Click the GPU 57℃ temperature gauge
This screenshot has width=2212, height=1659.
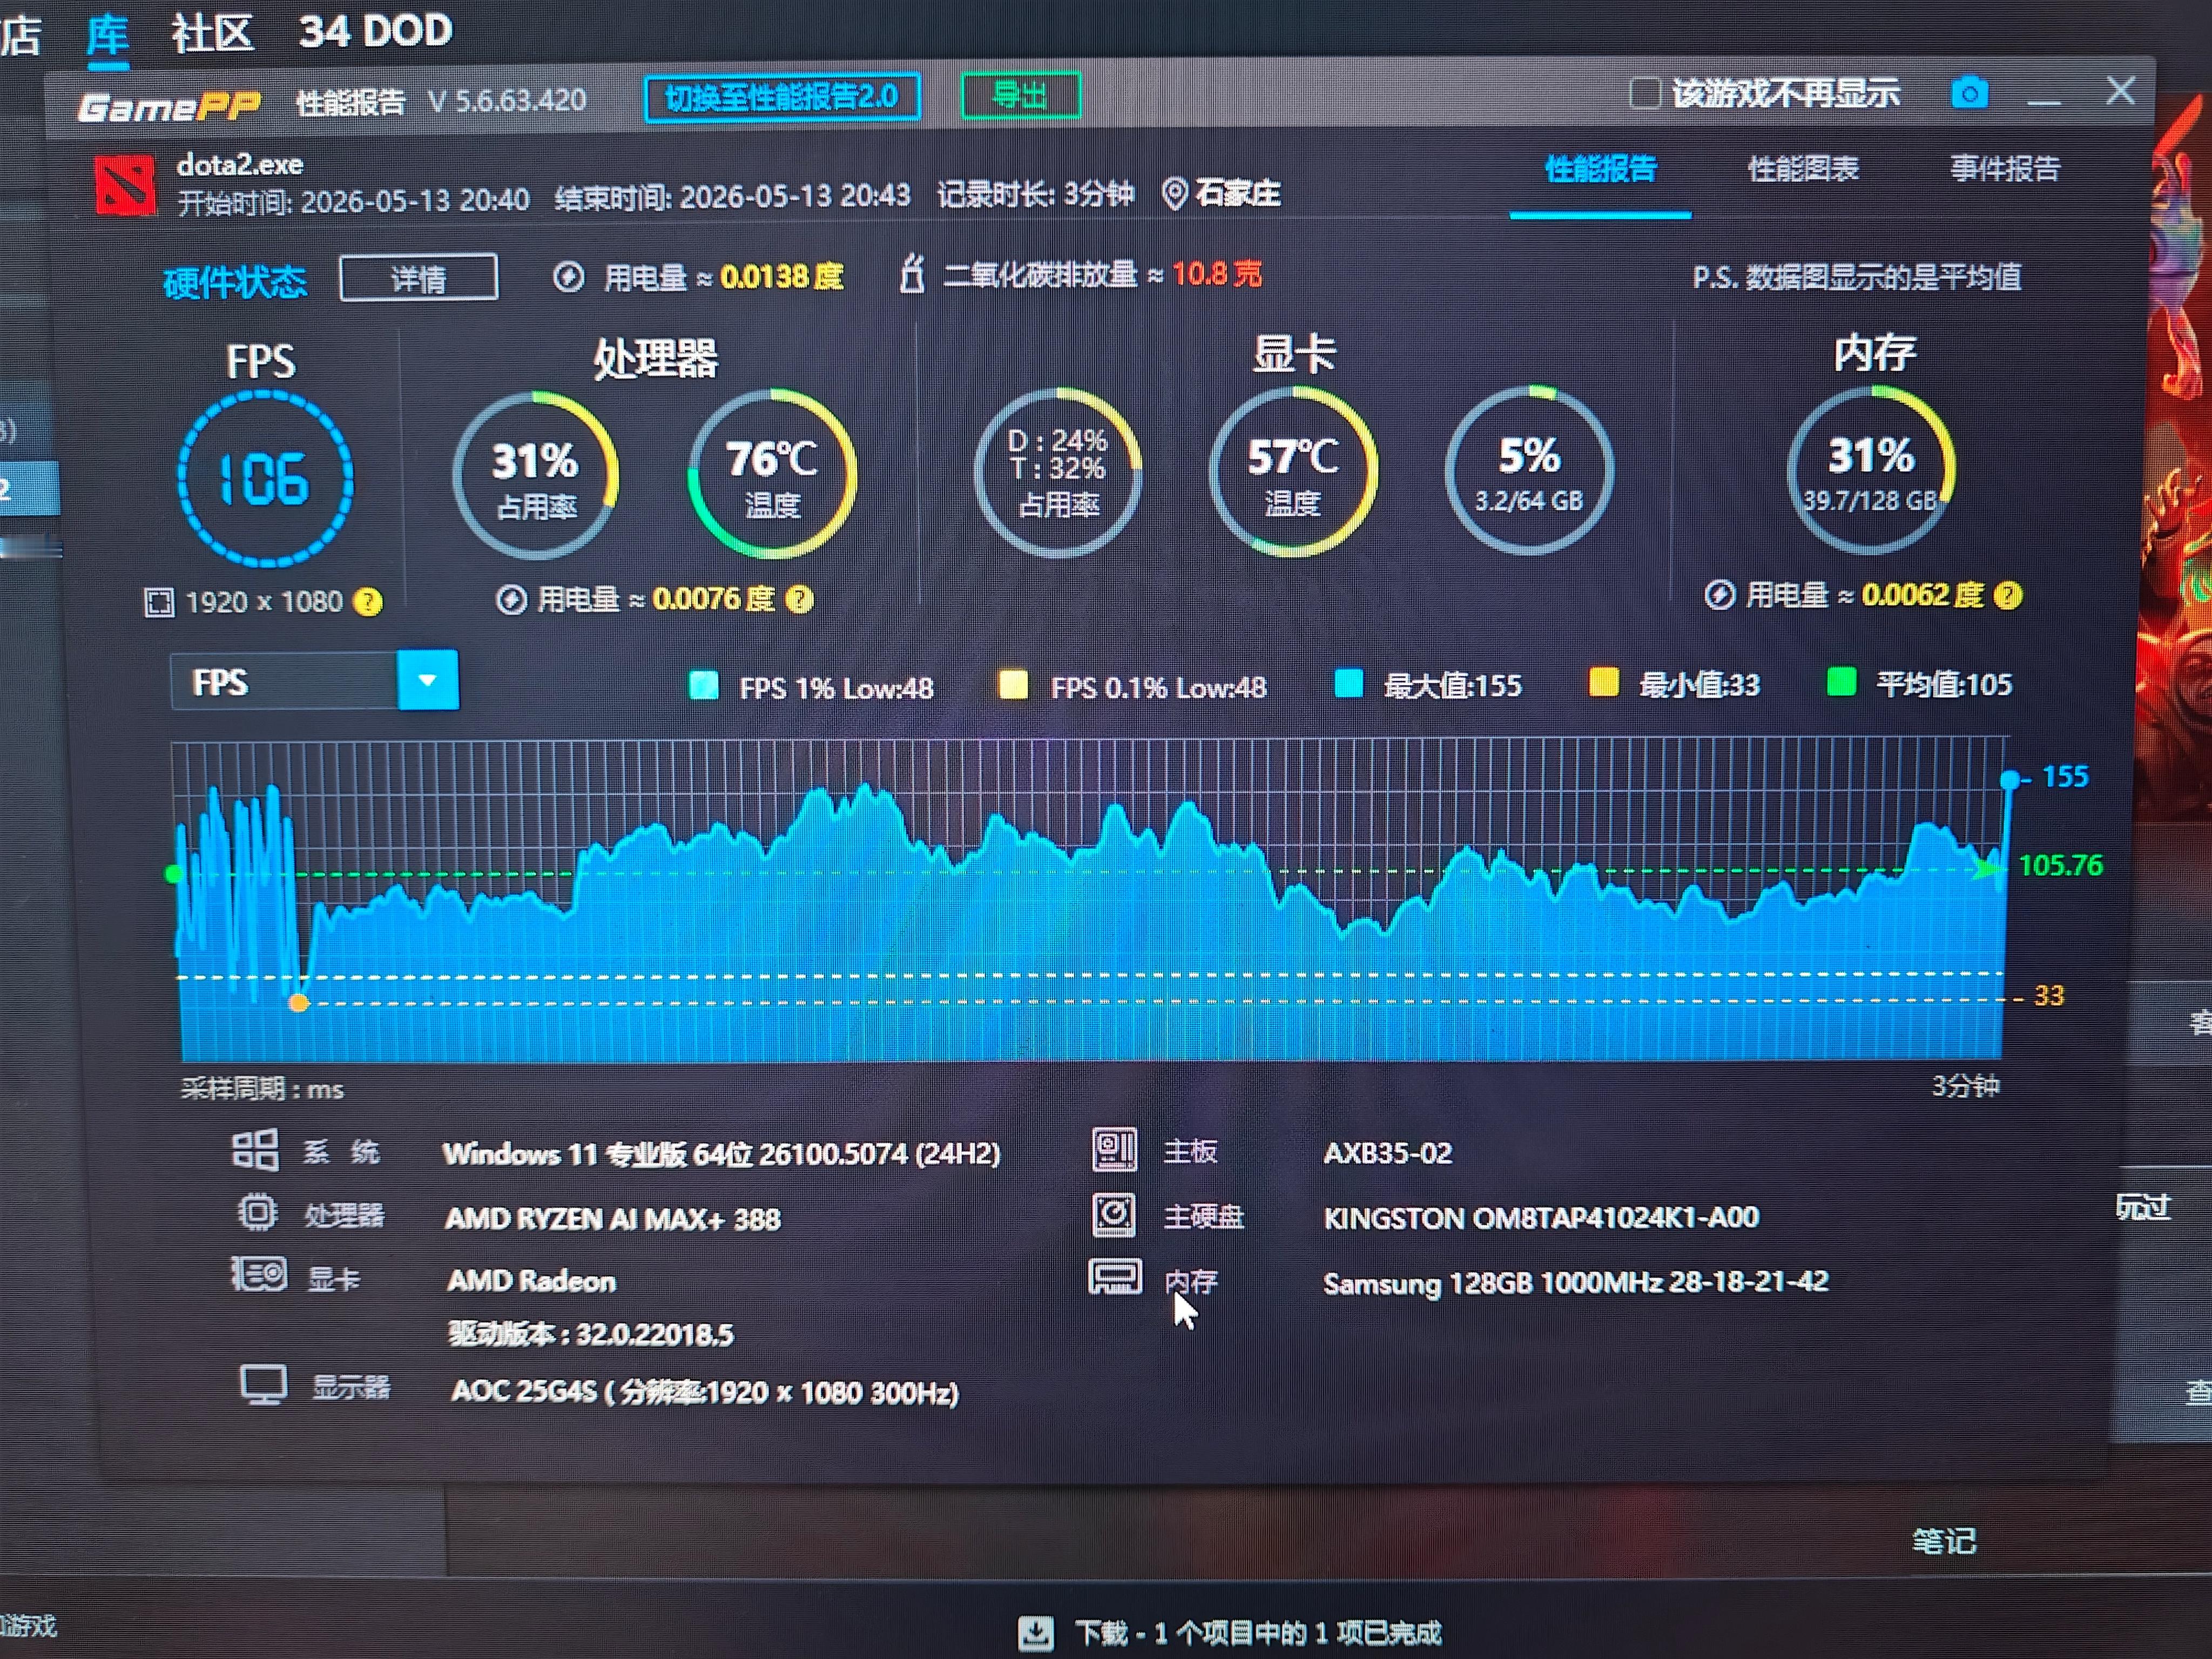pyautogui.click(x=1292, y=471)
